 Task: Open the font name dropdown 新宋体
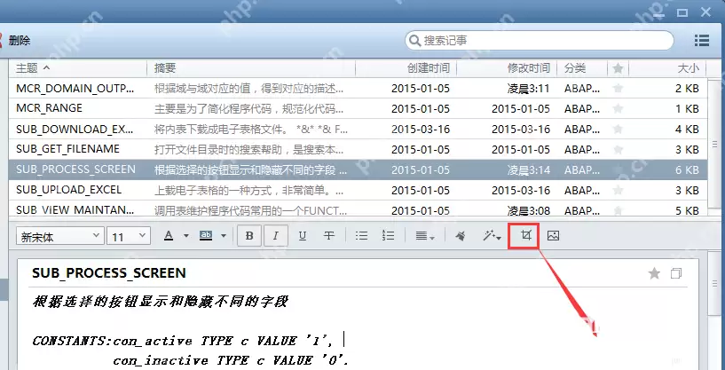59,236
